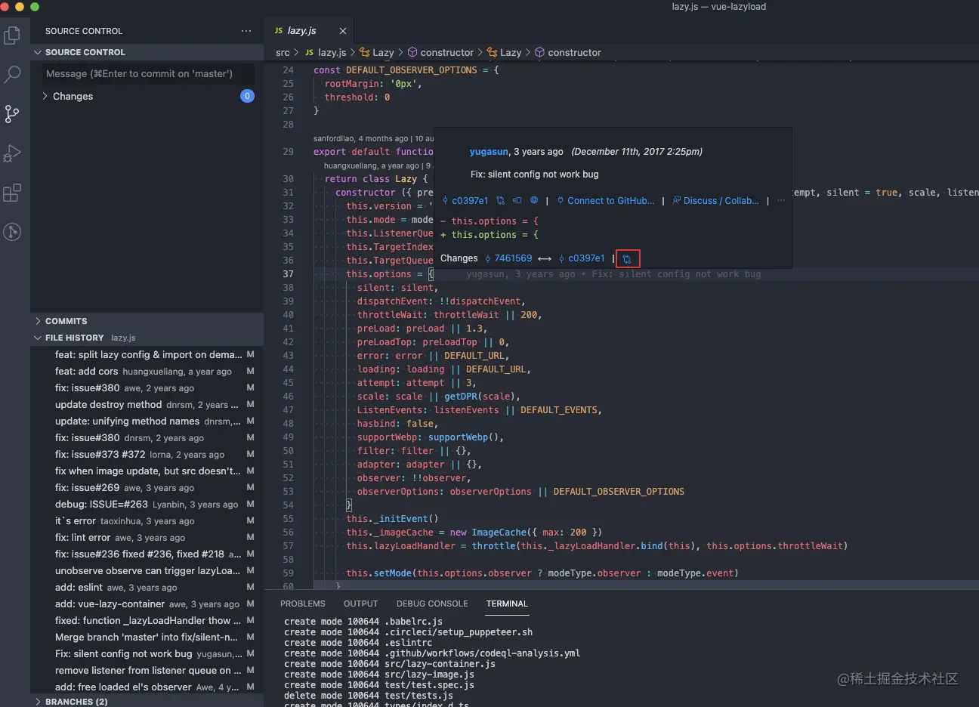The width and height of the screenshot is (979, 707).
Task: Select history entry 'feat: split lazy config & import'
Action: click(x=147, y=355)
